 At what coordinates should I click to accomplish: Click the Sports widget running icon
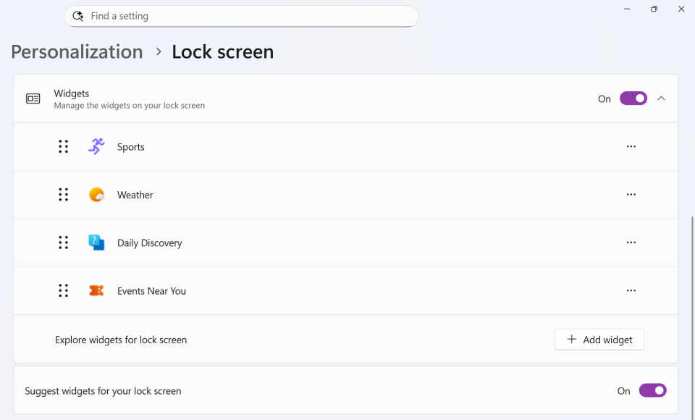[96, 147]
